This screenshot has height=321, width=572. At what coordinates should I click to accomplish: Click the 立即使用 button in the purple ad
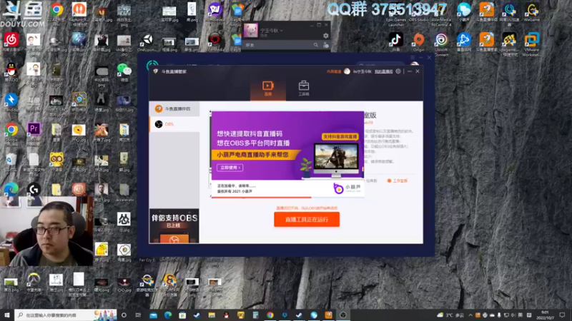coord(230,168)
